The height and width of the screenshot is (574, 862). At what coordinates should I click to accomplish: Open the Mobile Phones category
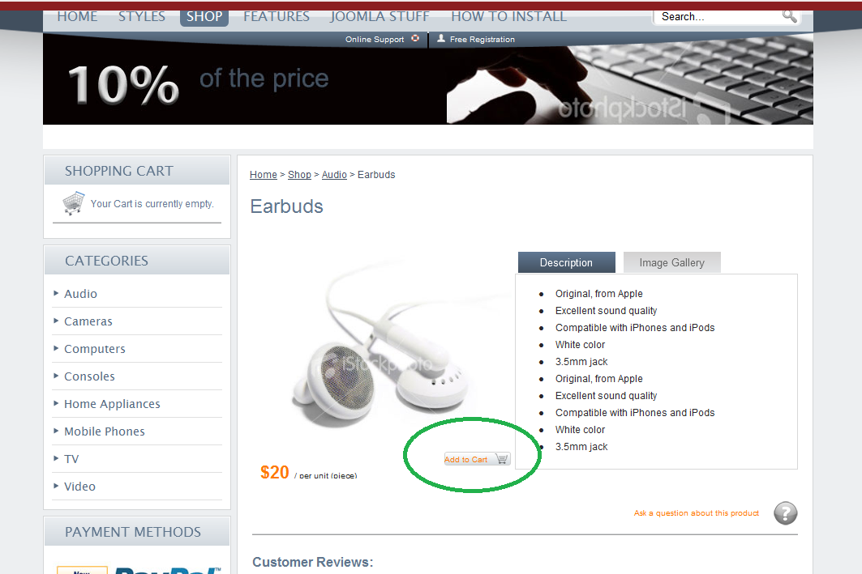click(x=105, y=432)
